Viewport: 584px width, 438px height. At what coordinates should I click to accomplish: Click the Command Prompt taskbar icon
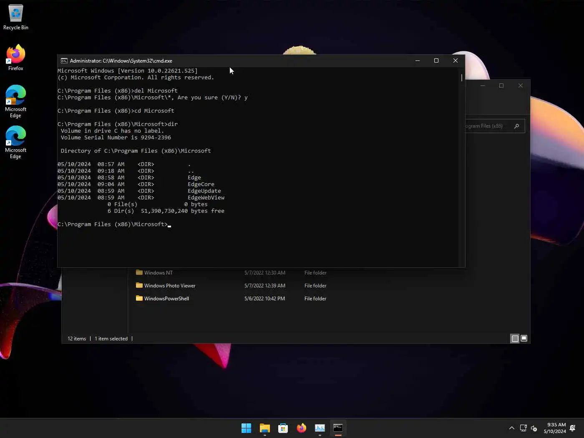(x=338, y=428)
